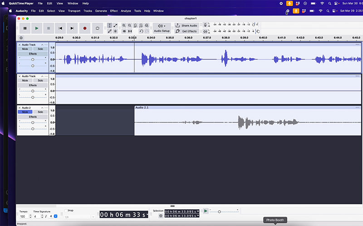Select the Envelope tool
Viewport: 363px width, 226px height.
pos(115,25)
